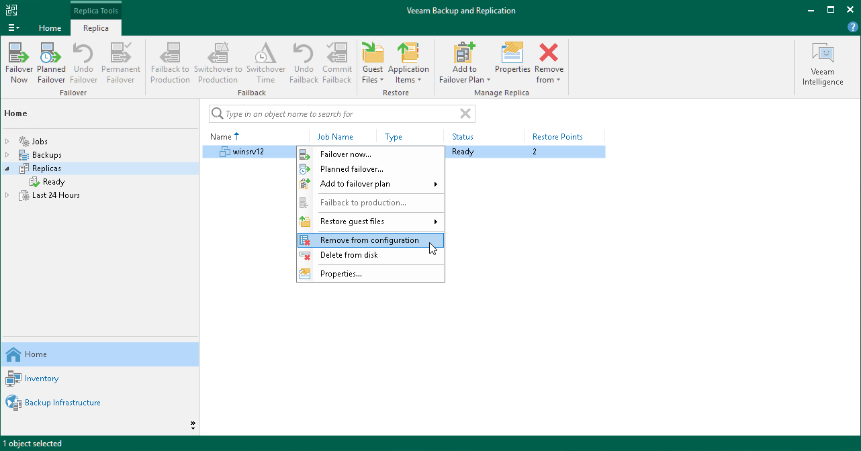The width and height of the screenshot is (861, 451).
Task: Open the Home view in bottom pane
Action: click(x=100, y=354)
